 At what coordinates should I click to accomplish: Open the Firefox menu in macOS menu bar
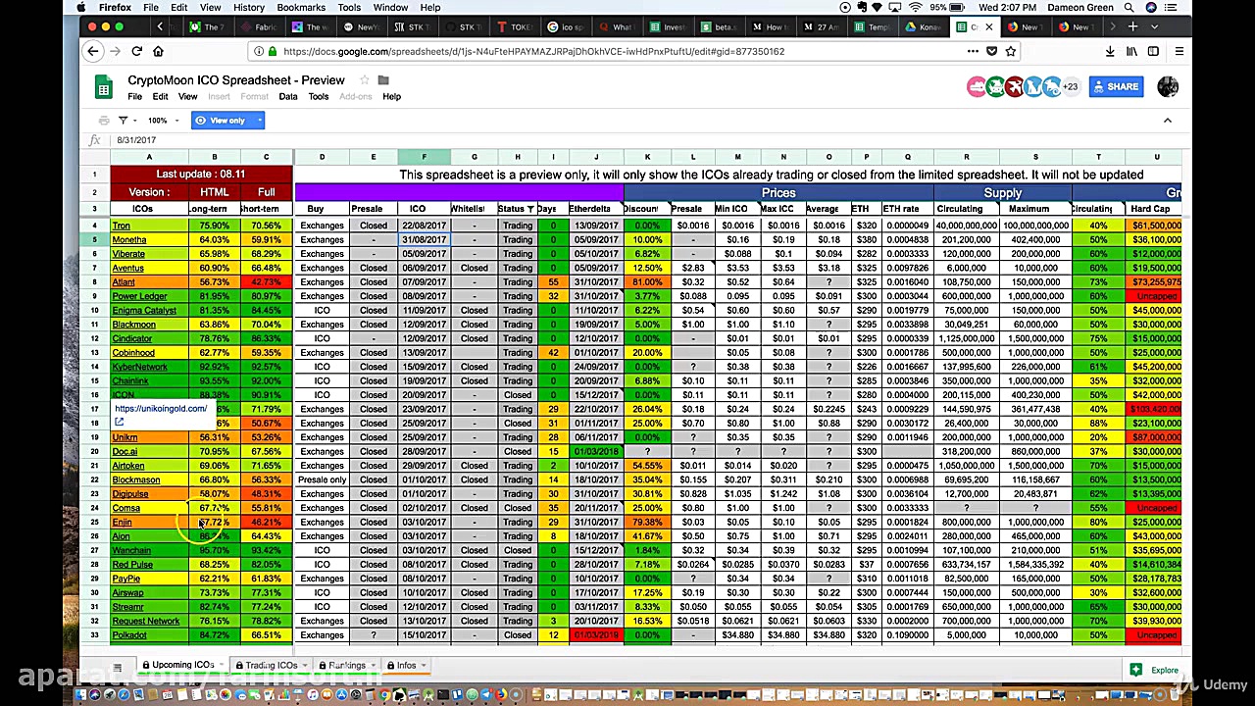[115, 7]
